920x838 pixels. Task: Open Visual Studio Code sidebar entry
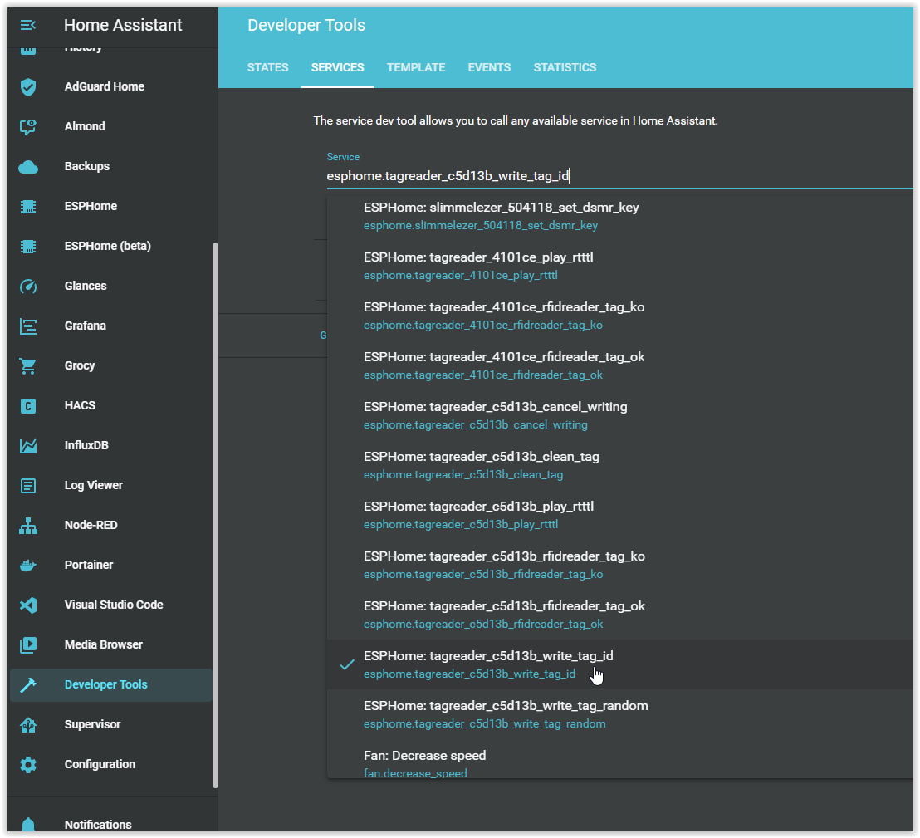111,605
